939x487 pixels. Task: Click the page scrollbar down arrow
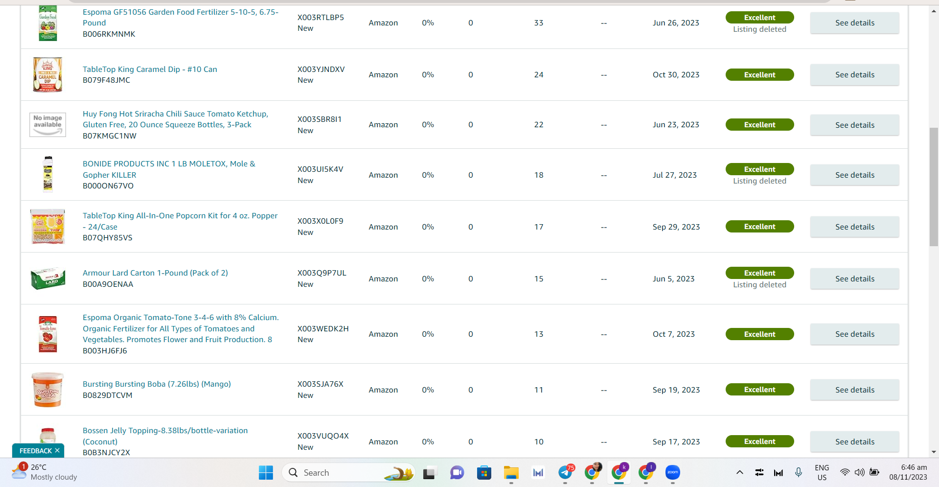(x=934, y=452)
